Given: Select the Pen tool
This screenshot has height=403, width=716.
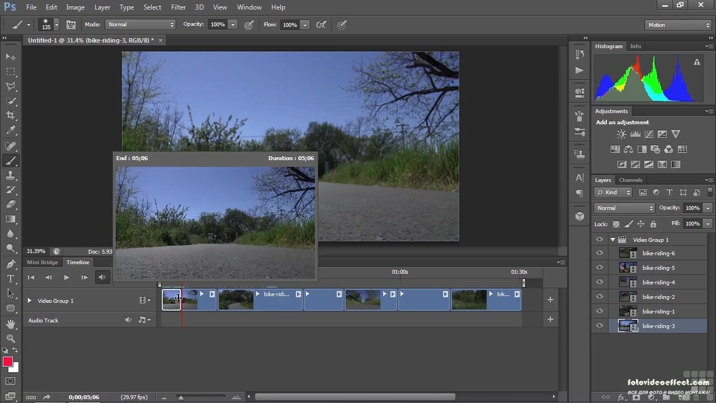Looking at the screenshot, I should coord(11,264).
